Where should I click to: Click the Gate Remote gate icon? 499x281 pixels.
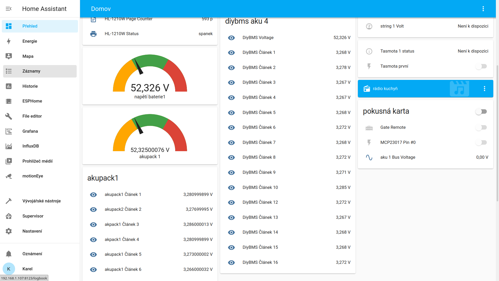coord(369,127)
